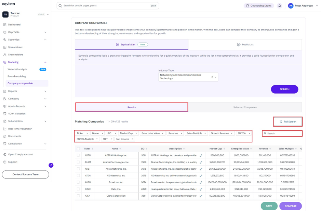Collapse sidebar with purple arrow button

(x=51, y=165)
